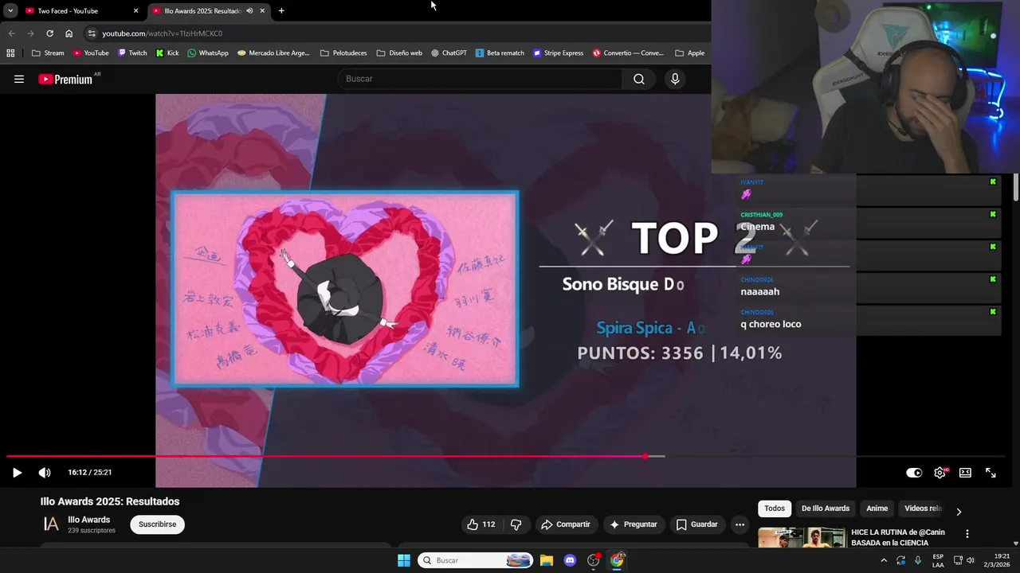
Task: Open the Twitch bookmark
Action: [132, 53]
